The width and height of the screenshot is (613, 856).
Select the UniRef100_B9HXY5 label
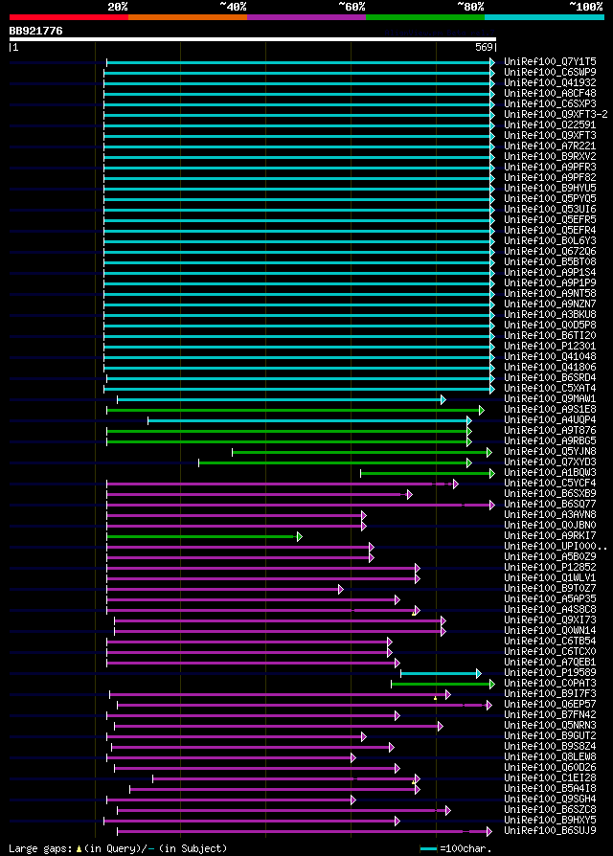[x=550, y=821]
